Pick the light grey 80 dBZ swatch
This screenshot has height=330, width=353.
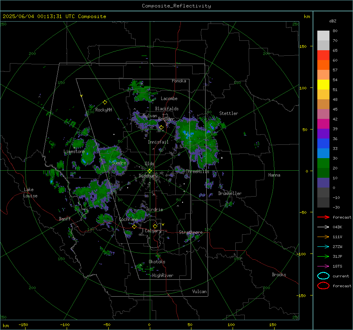323,36
